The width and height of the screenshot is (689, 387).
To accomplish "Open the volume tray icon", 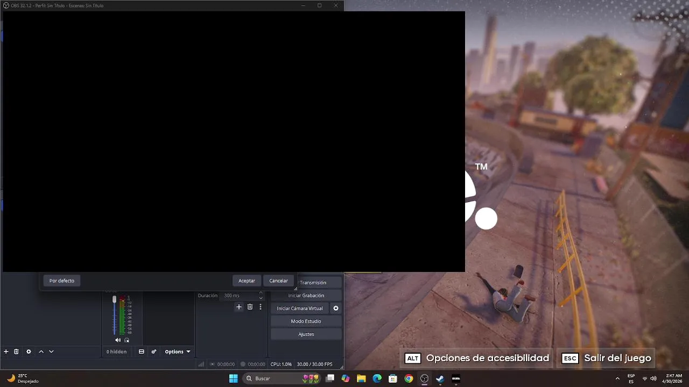I will click(653, 378).
